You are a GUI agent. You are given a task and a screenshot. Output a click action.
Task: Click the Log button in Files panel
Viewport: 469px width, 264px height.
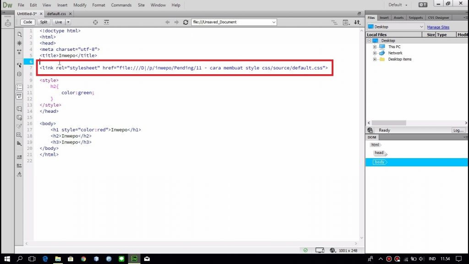point(458,130)
